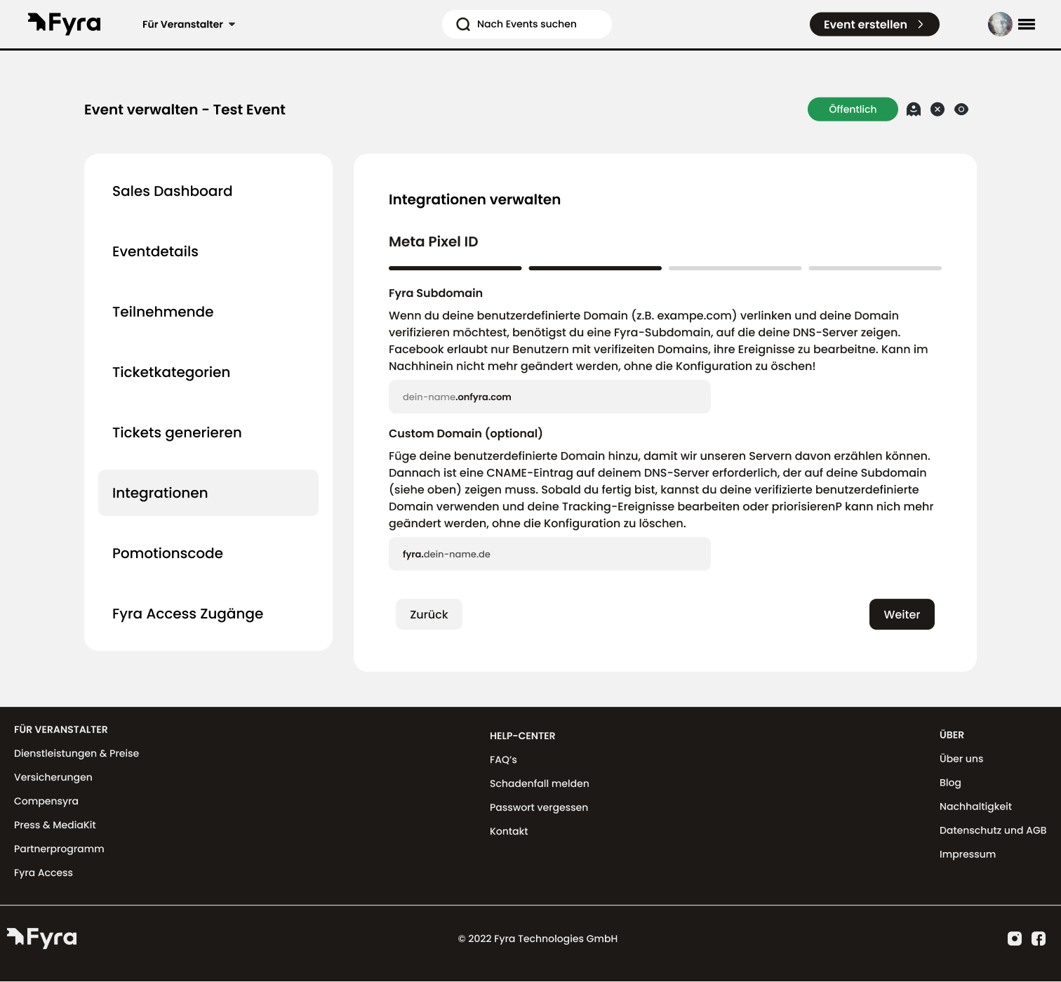Open Schadenfall melden link
The width and height of the screenshot is (1061, 982).
540,783
